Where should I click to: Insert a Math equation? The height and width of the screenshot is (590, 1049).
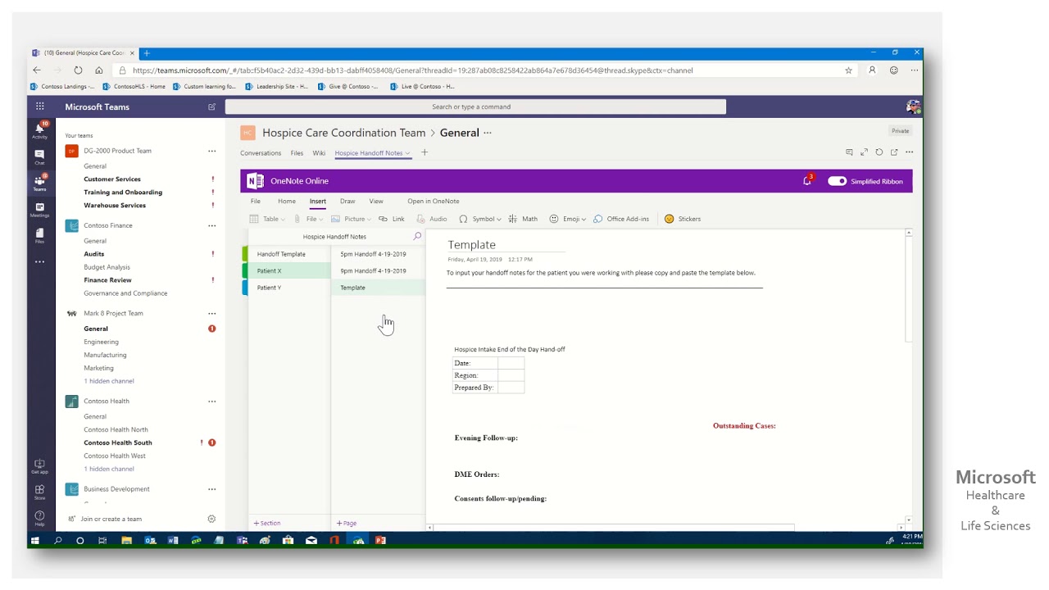(523, 219)
